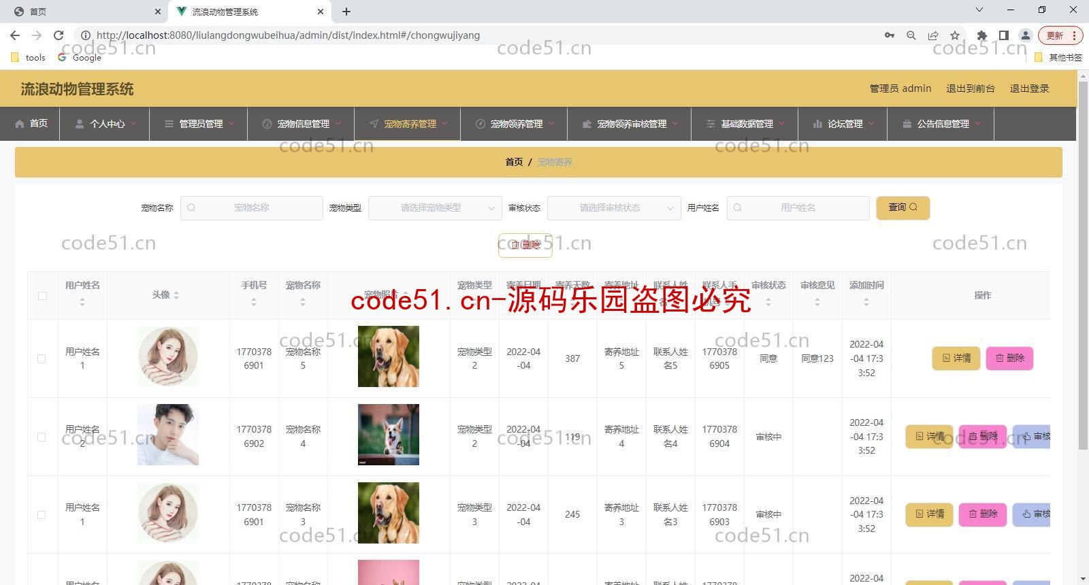This screenshot has width=1089, height=585.
Task: Open the tools bookmark folder
Action: 29,58
